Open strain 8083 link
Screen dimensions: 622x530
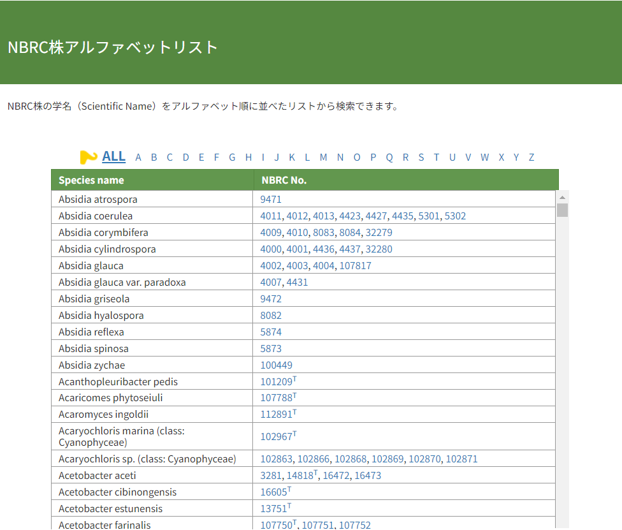pyautogui.click(x=323, y=233)
